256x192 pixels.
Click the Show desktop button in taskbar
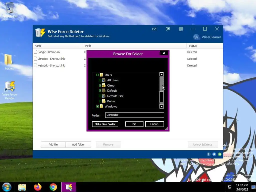[253, 187]
